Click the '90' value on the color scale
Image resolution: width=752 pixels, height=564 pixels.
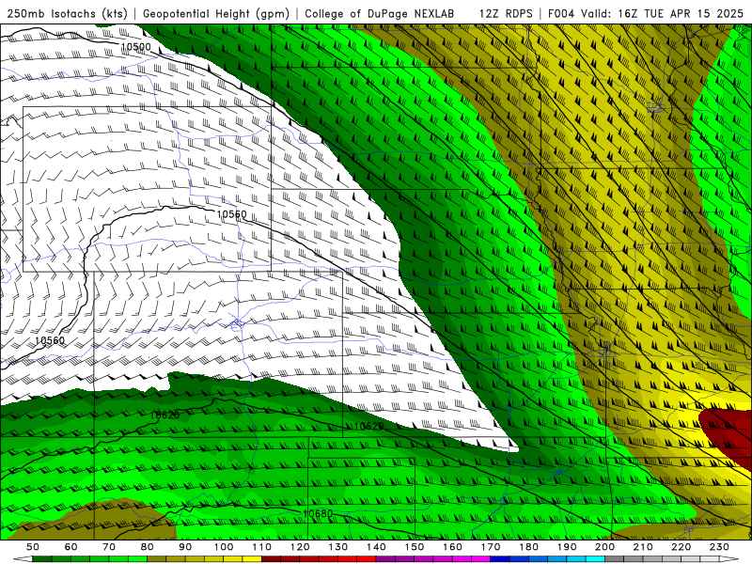[185, 547]
